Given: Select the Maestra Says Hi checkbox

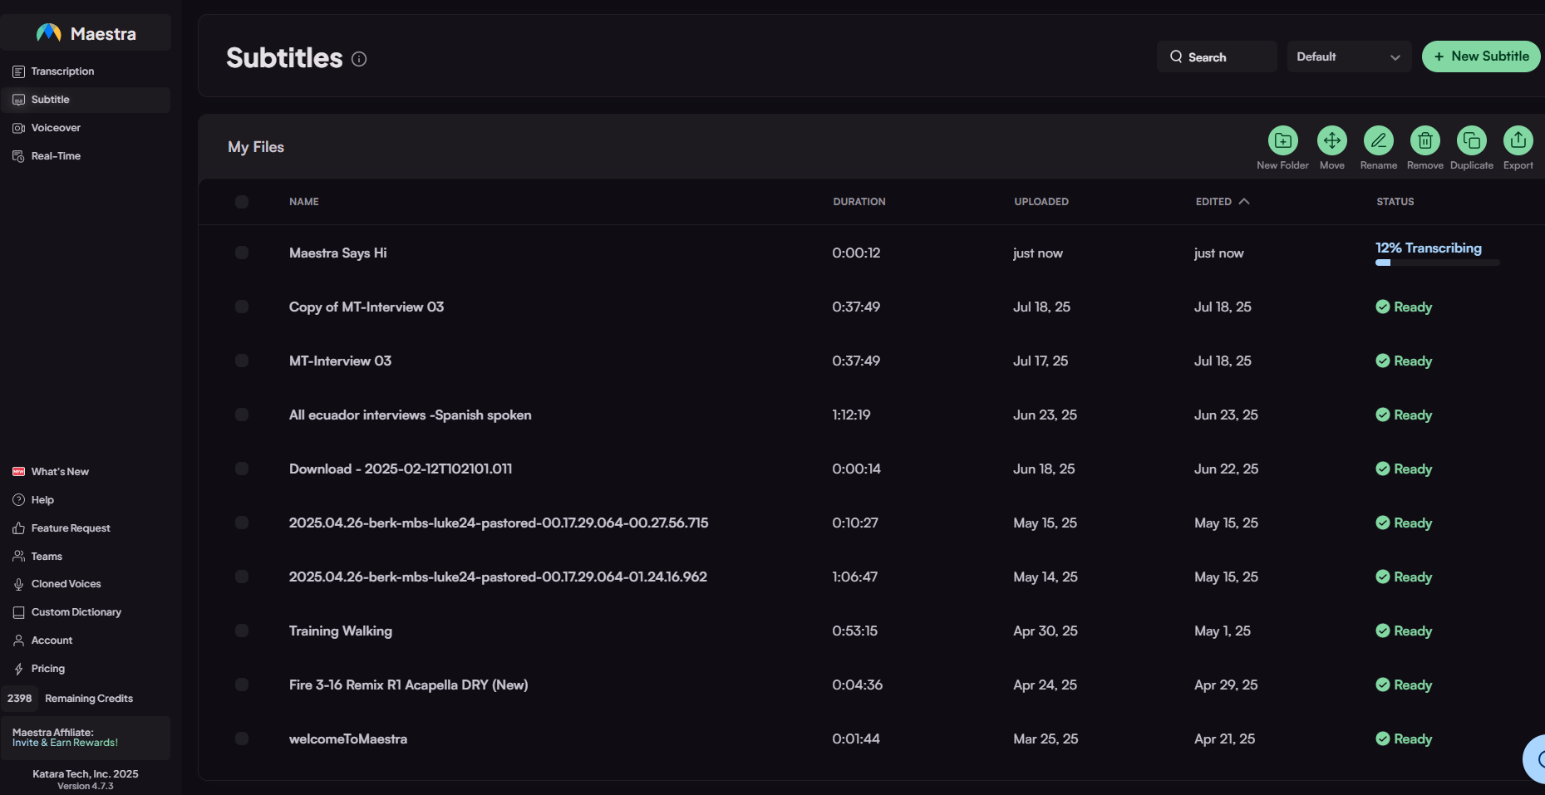Looking at the screenshot, I should pyautogui.click(x=242, y=253).
